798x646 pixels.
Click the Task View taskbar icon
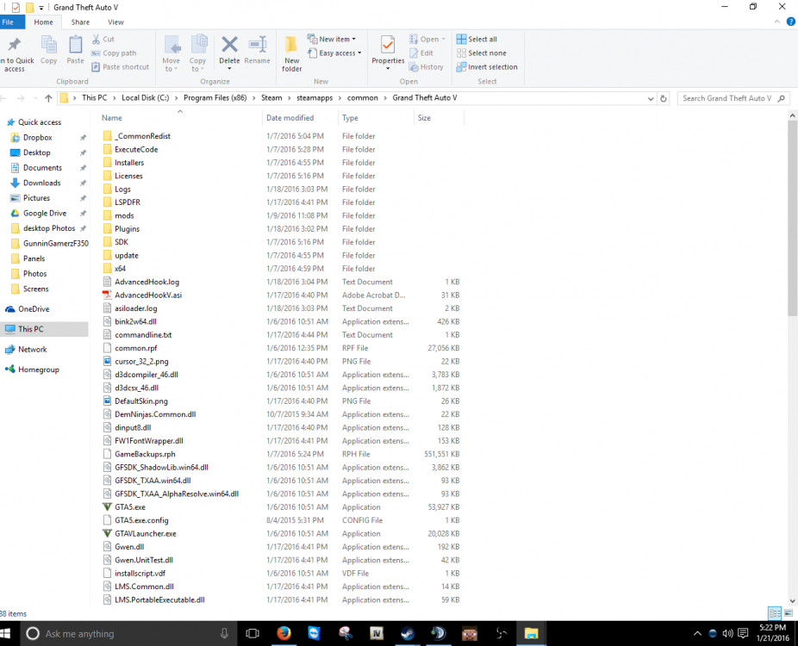pyautogui.click(x=252, y=633)
